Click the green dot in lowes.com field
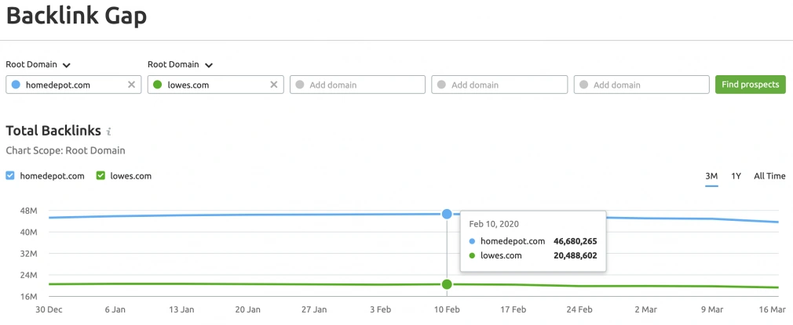The width and height of the screenshot is (793, 325). pos(157,85)
